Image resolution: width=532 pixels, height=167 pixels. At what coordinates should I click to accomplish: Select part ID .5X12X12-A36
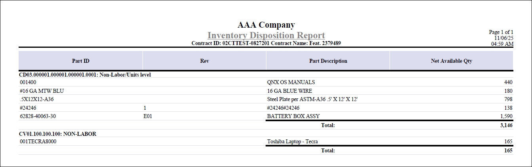(36, 99)
